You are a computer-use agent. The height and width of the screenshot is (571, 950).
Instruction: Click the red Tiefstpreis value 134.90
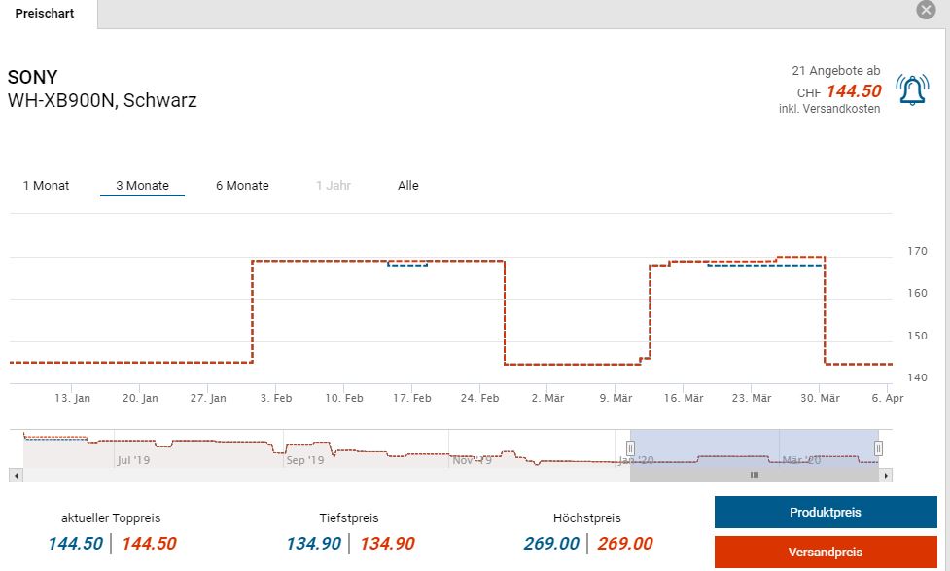387,543
